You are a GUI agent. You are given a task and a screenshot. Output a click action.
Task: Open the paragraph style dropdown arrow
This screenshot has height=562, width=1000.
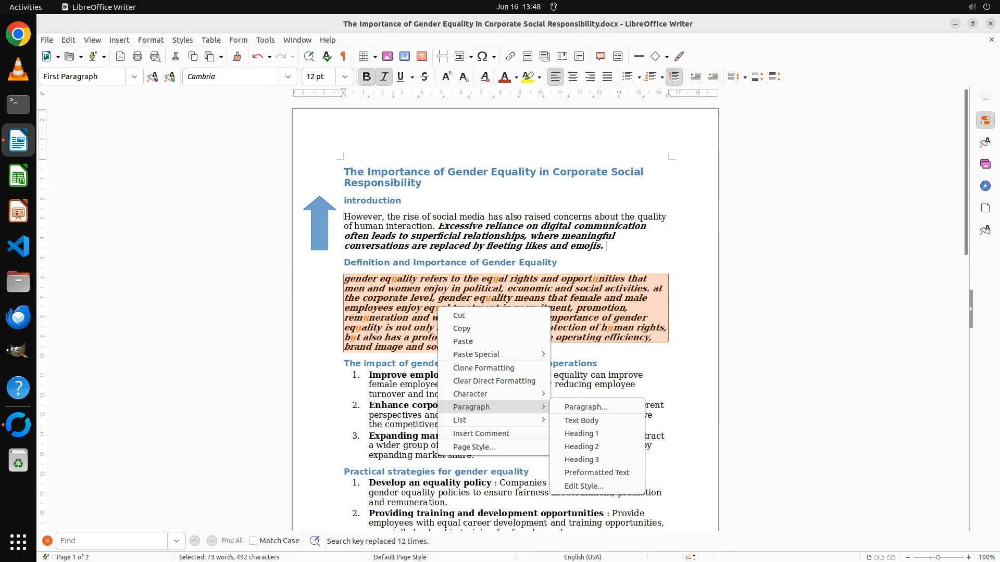(x=134, y=77)
